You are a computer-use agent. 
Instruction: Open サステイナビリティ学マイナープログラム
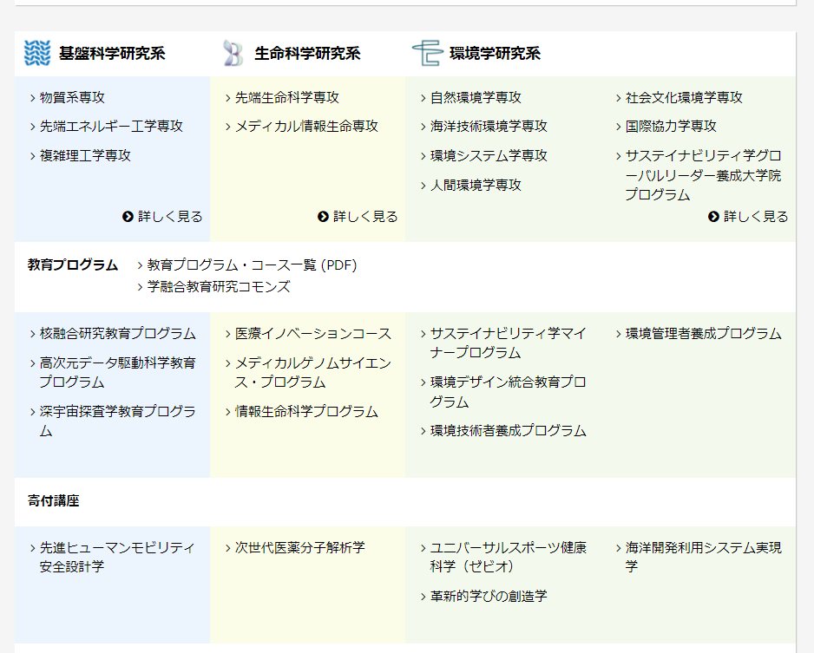[509, 343]
